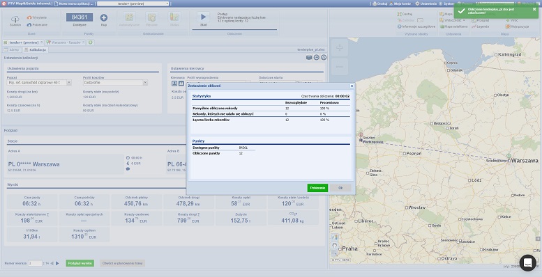Click the Automatyczne geocoding icon
Image resolution: width=542 pixels, height=277 pixels.
click(x=129, y=17)
